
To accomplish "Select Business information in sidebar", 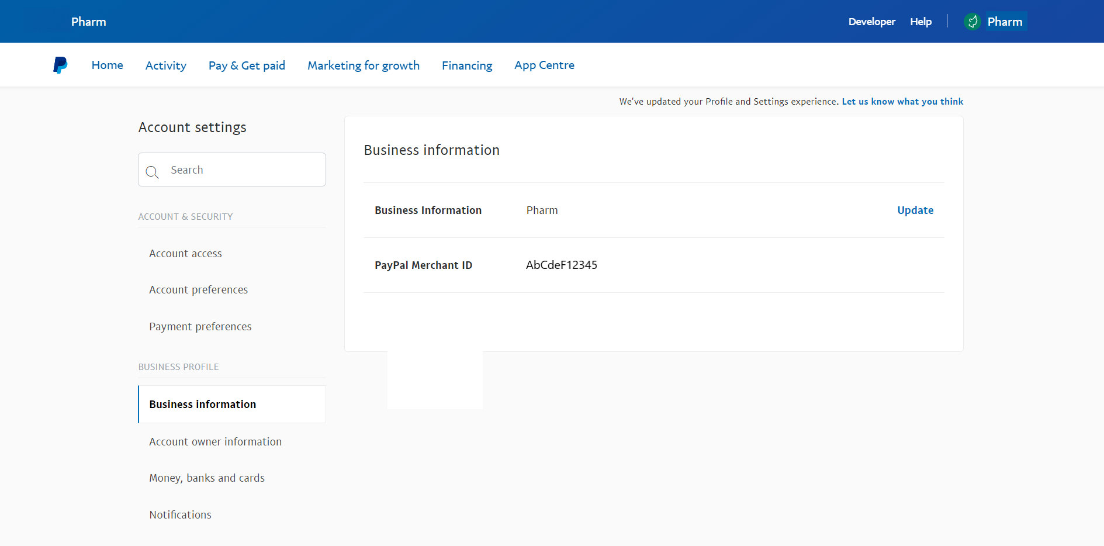I will [232, 404].
